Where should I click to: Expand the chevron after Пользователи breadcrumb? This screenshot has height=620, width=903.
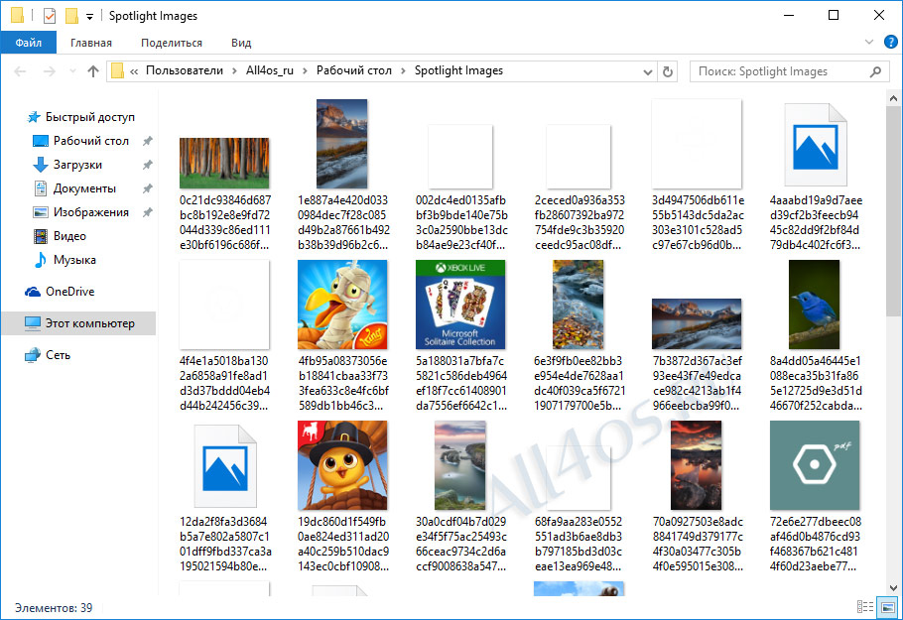[x=234, y=70]
